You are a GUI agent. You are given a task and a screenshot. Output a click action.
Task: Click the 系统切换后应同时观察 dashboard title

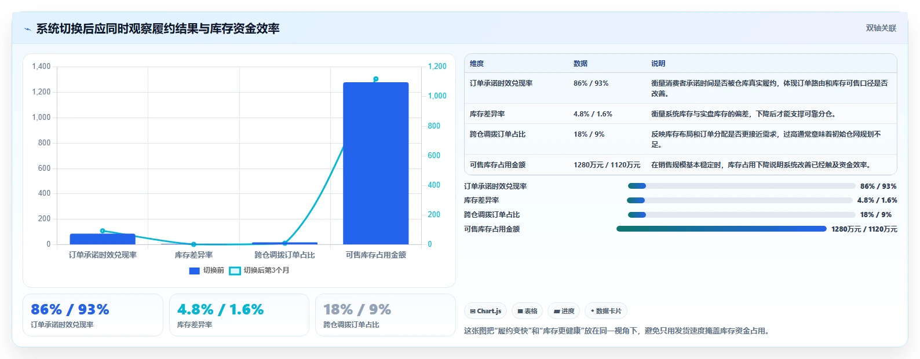pyautogui.click(x=158, y=28)
